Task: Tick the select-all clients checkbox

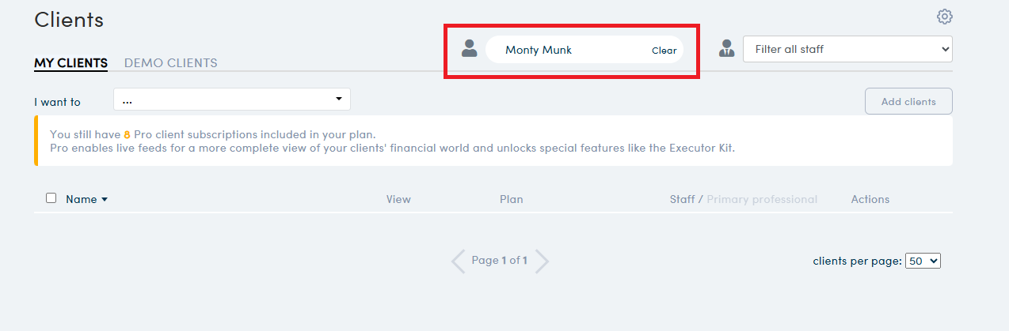Action: coord(51,198)
